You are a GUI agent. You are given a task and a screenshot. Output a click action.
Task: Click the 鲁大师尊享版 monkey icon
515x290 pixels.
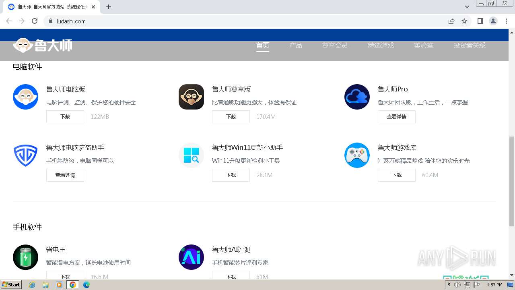pos(191,97)
